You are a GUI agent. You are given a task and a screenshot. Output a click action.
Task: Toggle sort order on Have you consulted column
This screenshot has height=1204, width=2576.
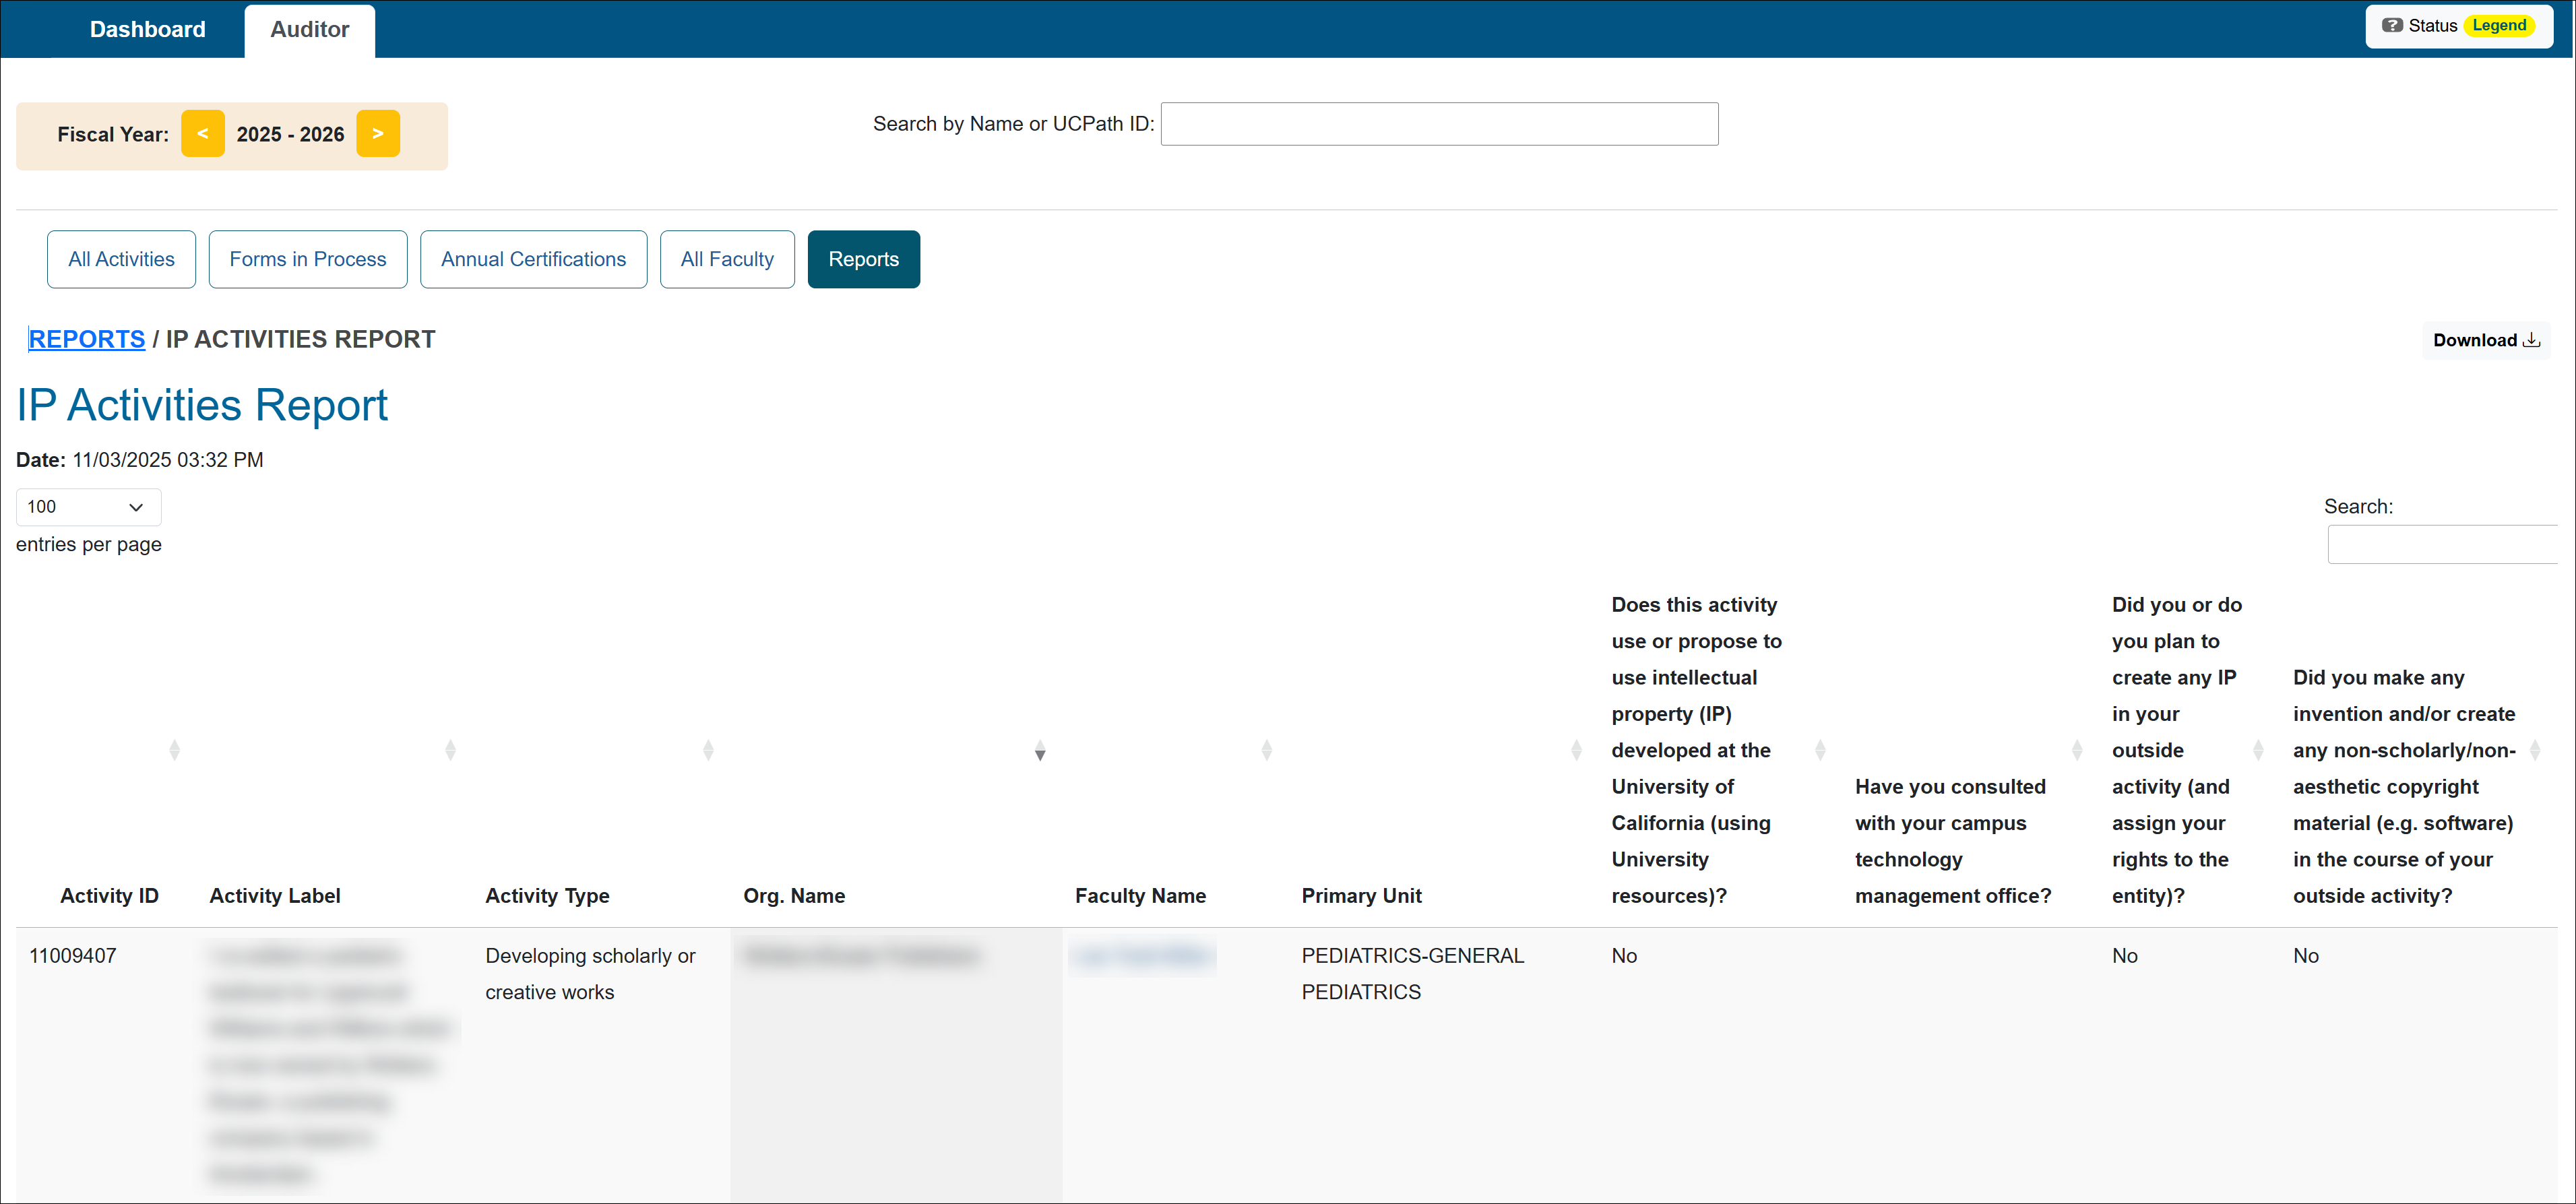click(x=2077, y=749)
